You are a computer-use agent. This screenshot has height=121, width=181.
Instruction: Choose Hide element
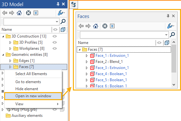point(27,89)
